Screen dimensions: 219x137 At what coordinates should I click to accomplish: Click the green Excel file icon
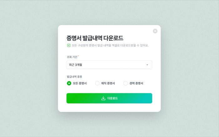point(69,45)
